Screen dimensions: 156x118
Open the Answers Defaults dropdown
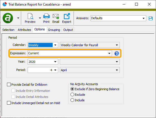click(118, 18)
